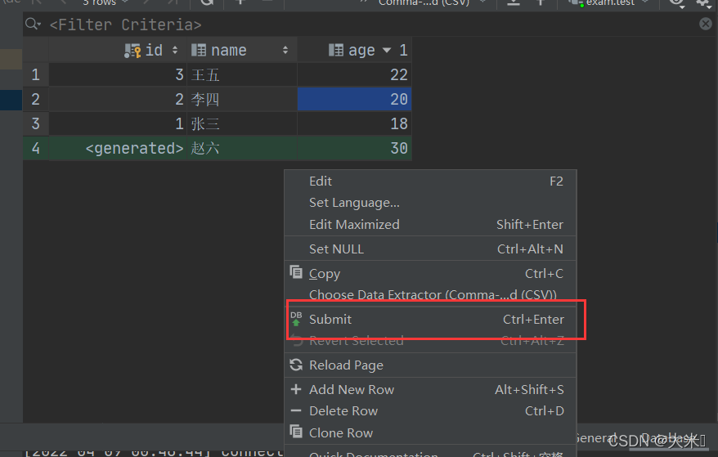Image resolution: width=718 pixels, height=457 pixels.
Task: Change the descending sort arrow on age column
Action: [x=387, y=50]
